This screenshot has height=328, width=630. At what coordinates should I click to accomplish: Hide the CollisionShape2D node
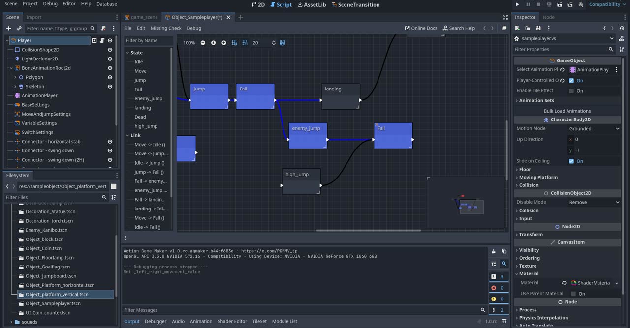pyautogui.click(x=110, y=50)
